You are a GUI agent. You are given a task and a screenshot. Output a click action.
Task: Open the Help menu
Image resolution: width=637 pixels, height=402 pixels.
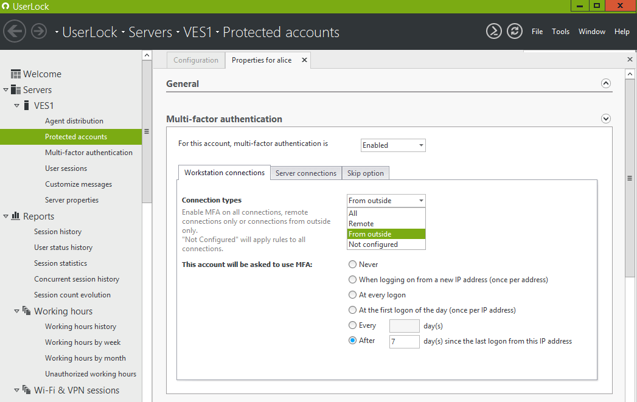pyautogui.click(x=622, y=31)
